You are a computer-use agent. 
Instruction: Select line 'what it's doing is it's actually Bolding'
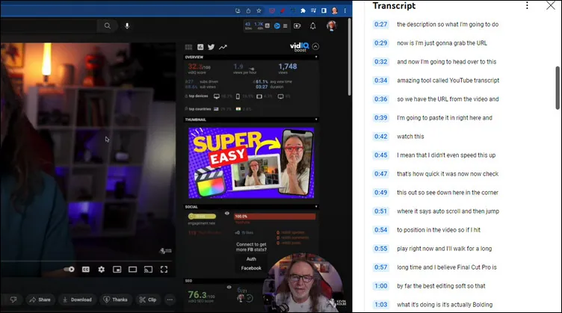tap(445, 305)
